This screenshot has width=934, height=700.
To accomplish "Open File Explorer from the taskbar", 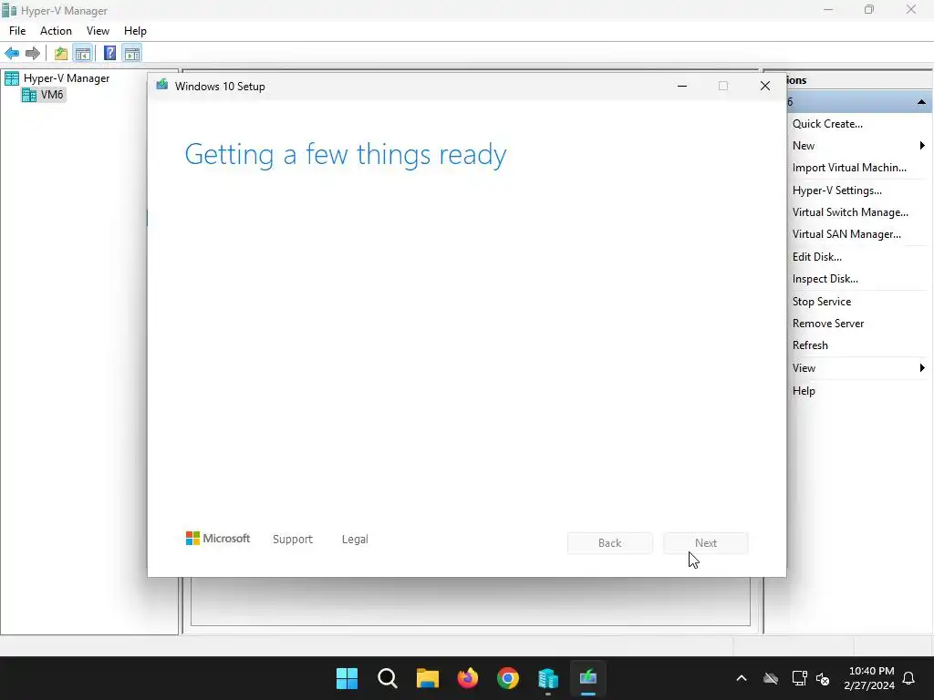I will click(x=427, y=678).
